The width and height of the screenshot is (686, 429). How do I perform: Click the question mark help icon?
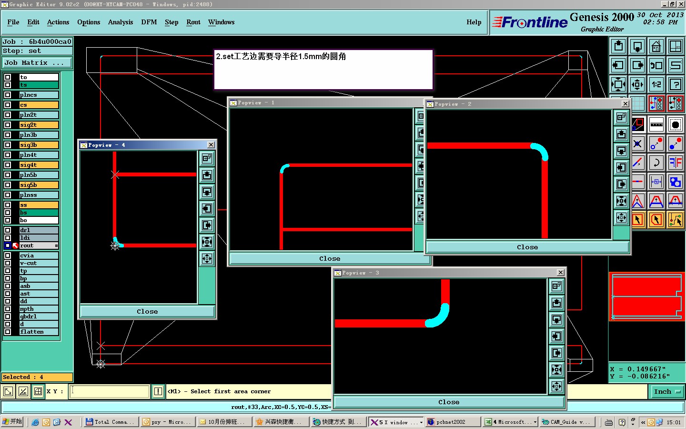[676, 85]
